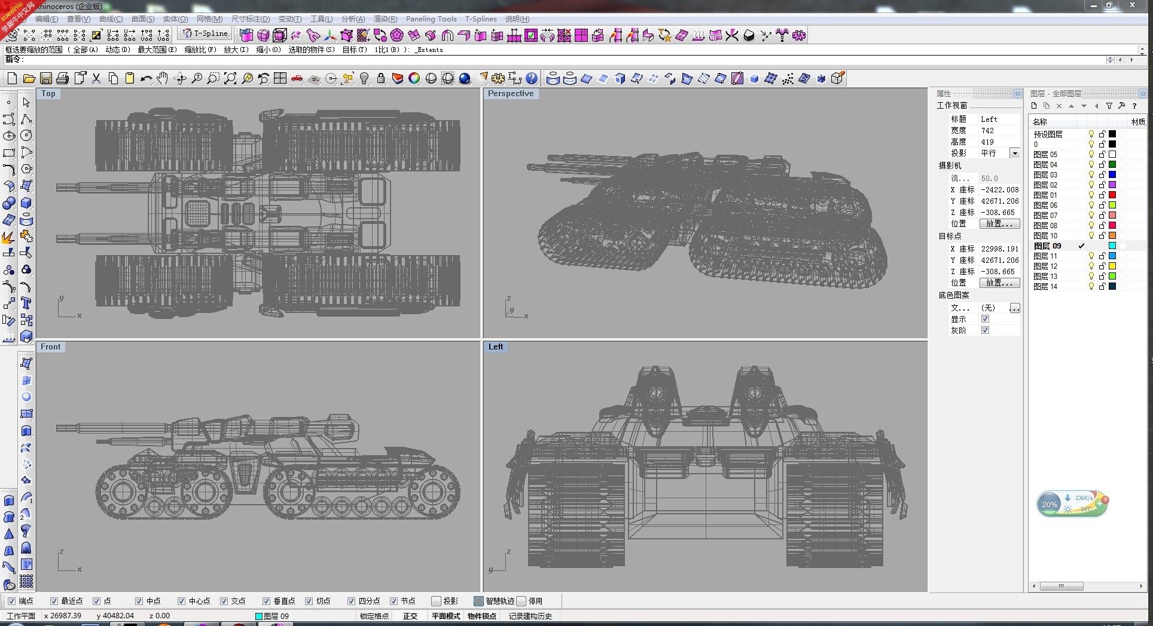Select the Text object T tool
Image resolution: width=1153 pixels, height=626 pixels.
pyautogui.click(x=26, y=303)
